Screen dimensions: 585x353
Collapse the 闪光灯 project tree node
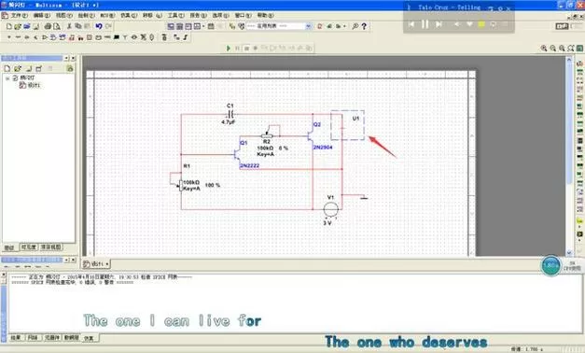point(7,78)
